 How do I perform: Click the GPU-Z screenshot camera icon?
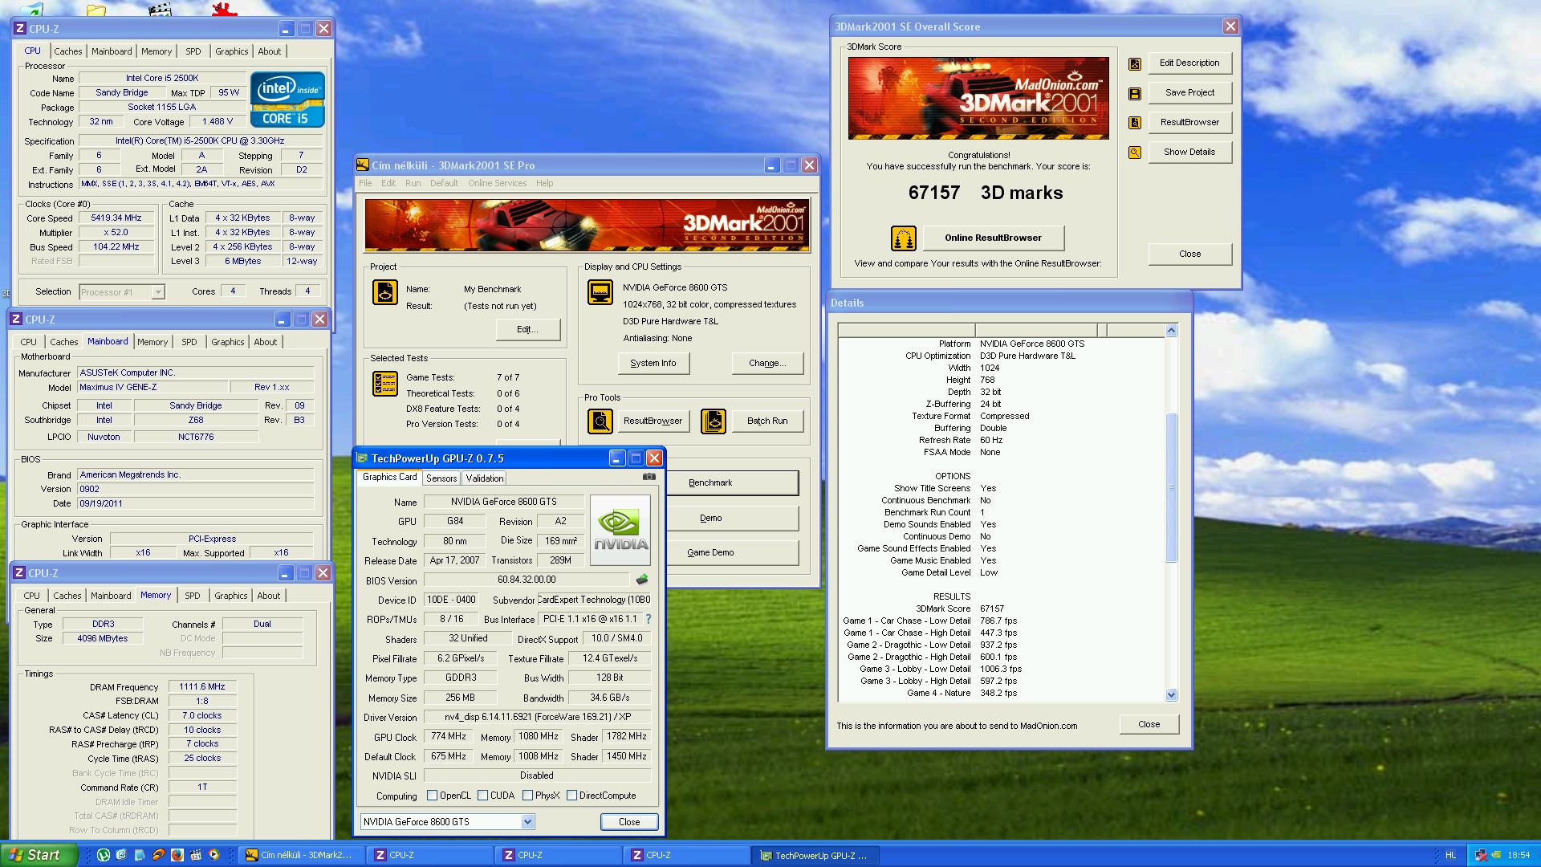click(649, 477)
